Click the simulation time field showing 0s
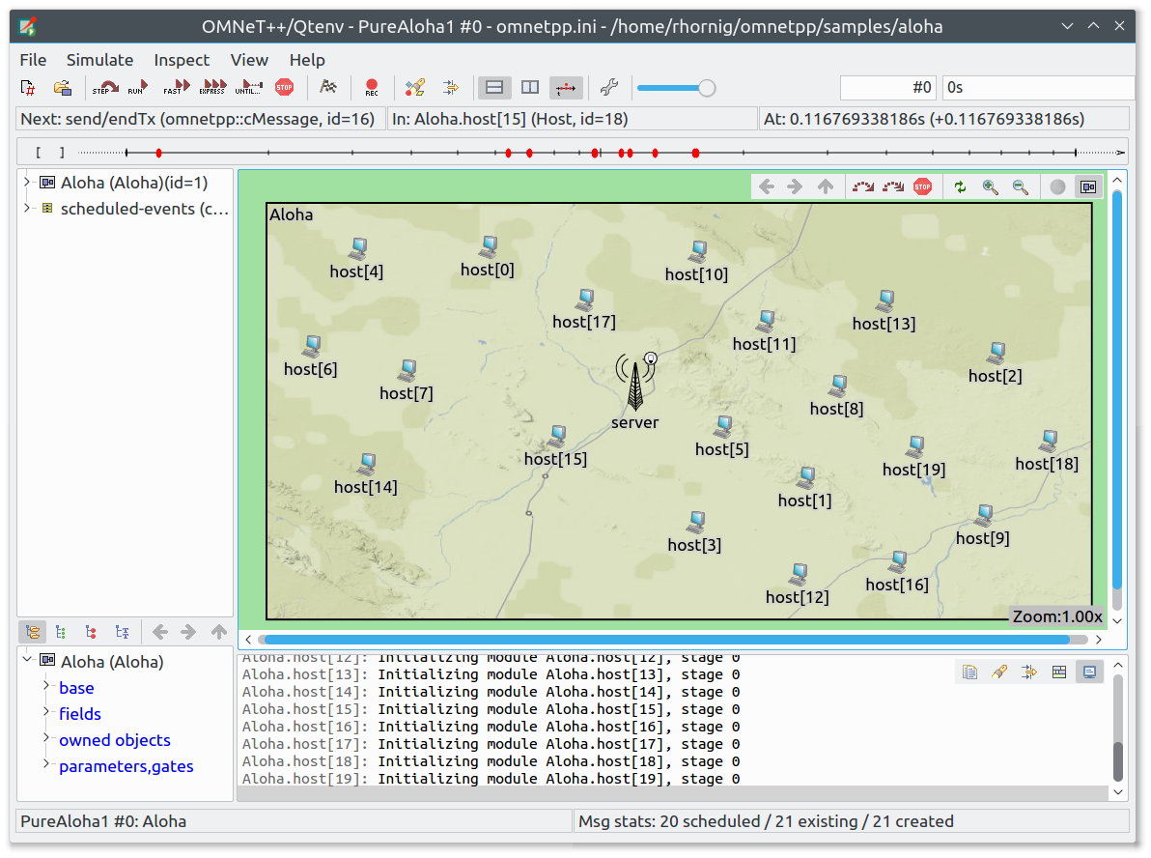 [x=1037, y=88]
